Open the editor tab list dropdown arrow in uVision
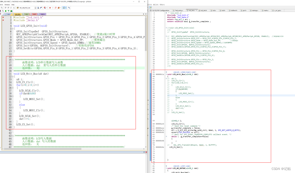 pyautogui.click(x=144, y=14)
